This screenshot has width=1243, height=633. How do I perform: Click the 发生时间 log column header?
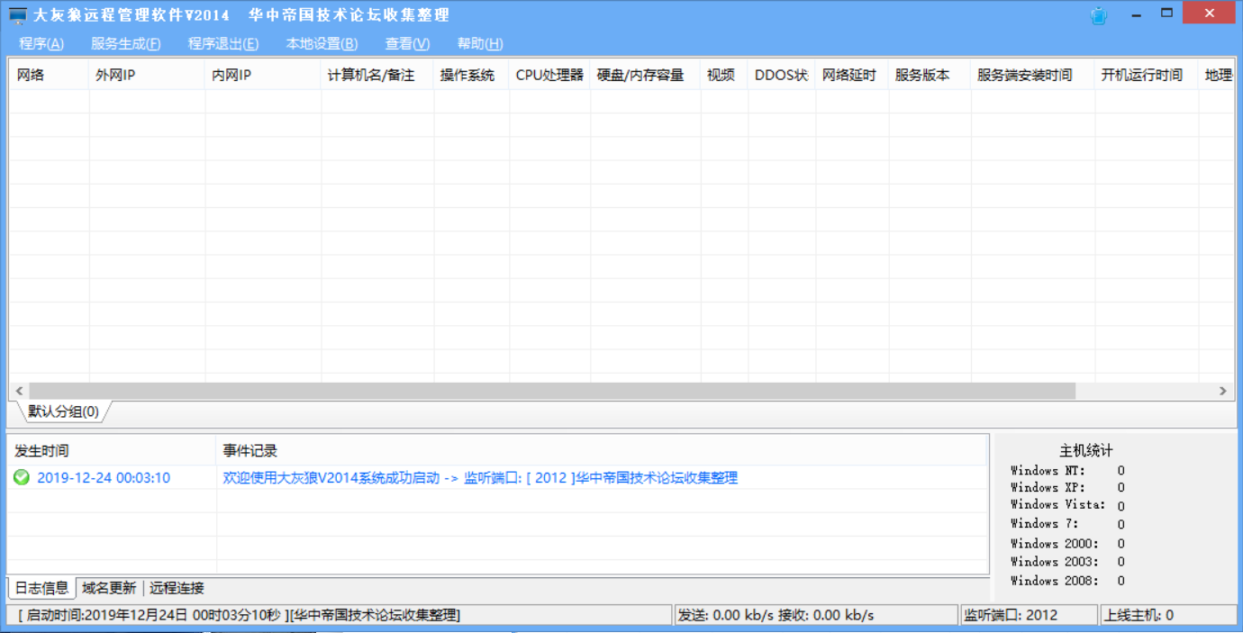coord(112,450)
